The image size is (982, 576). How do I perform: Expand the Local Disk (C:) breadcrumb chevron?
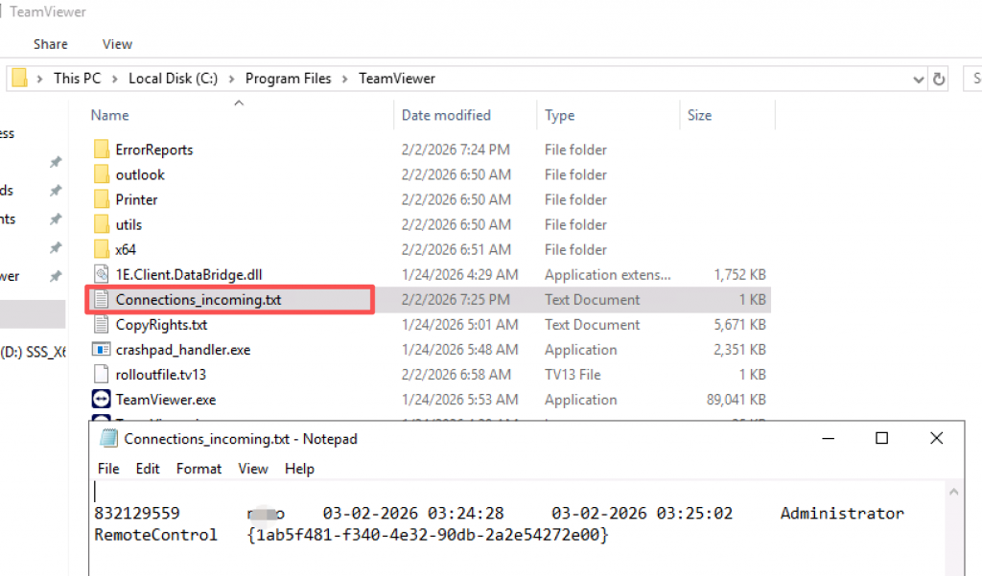(232, 79)
